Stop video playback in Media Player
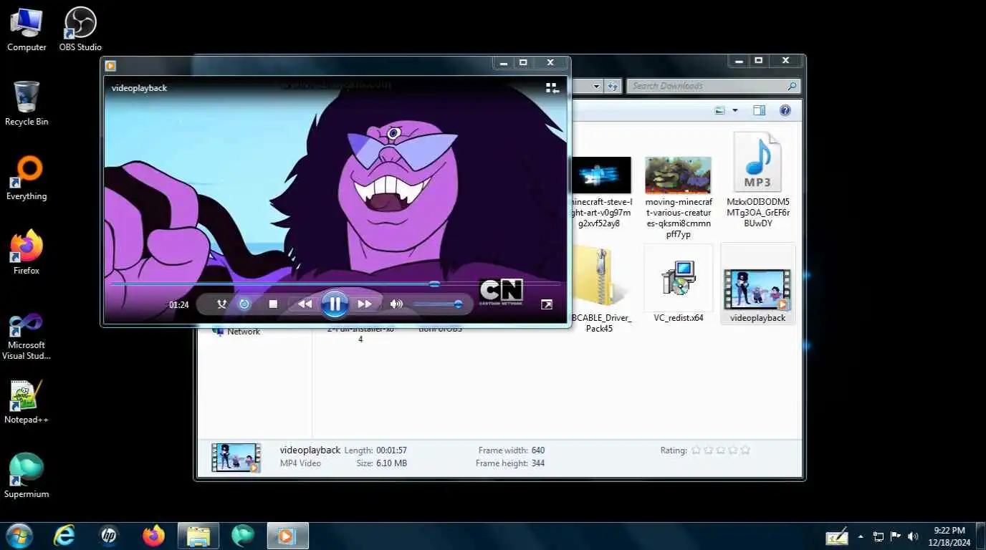 click(273, 304)
